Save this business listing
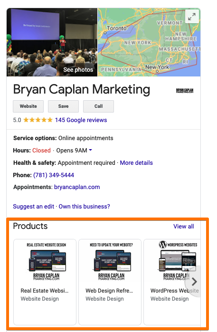The width and height of the screenshot is (217, 332). click(63, 106)
